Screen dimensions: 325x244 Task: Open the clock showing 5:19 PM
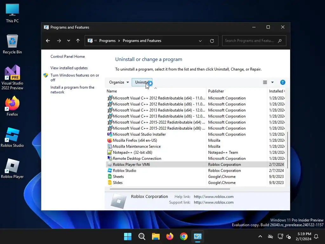point(304,236)
